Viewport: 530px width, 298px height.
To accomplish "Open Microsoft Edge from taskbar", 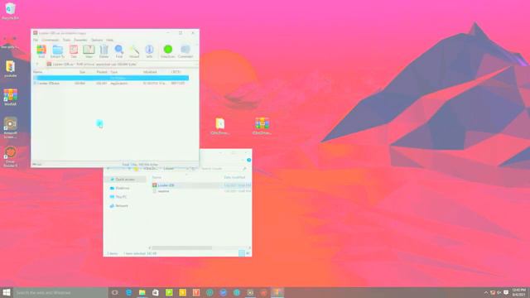I will pyautogui.click(x=128, y=292).
